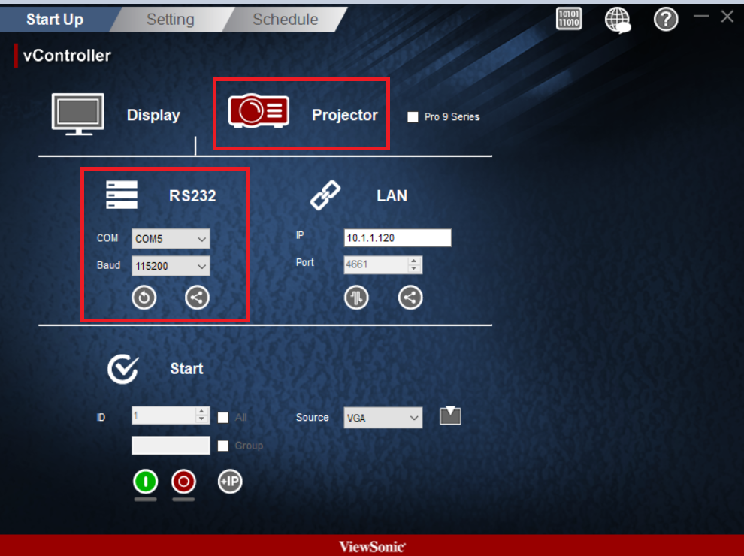Click the RS232 heading
Image resolution: width=744 pixels, height=556 pixels.
192,195
